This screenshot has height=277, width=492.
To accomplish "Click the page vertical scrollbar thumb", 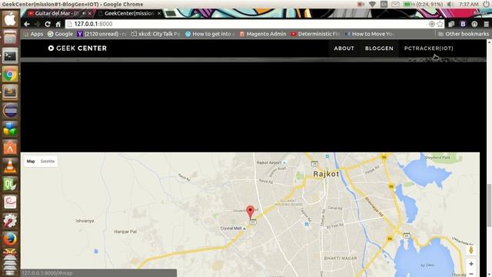I will [x=489, y=205].
